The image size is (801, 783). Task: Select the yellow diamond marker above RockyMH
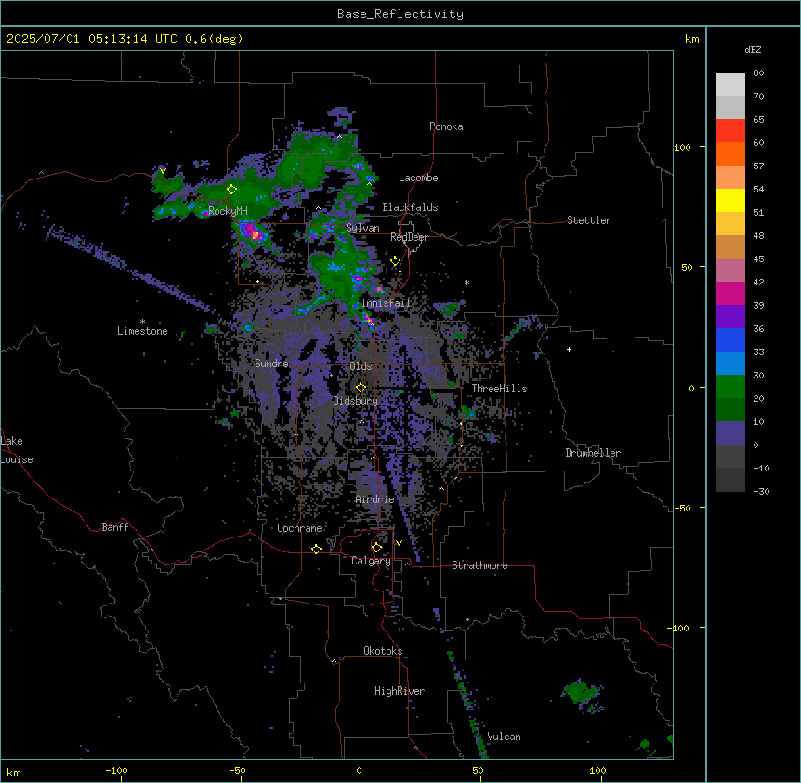coord(232,190)
